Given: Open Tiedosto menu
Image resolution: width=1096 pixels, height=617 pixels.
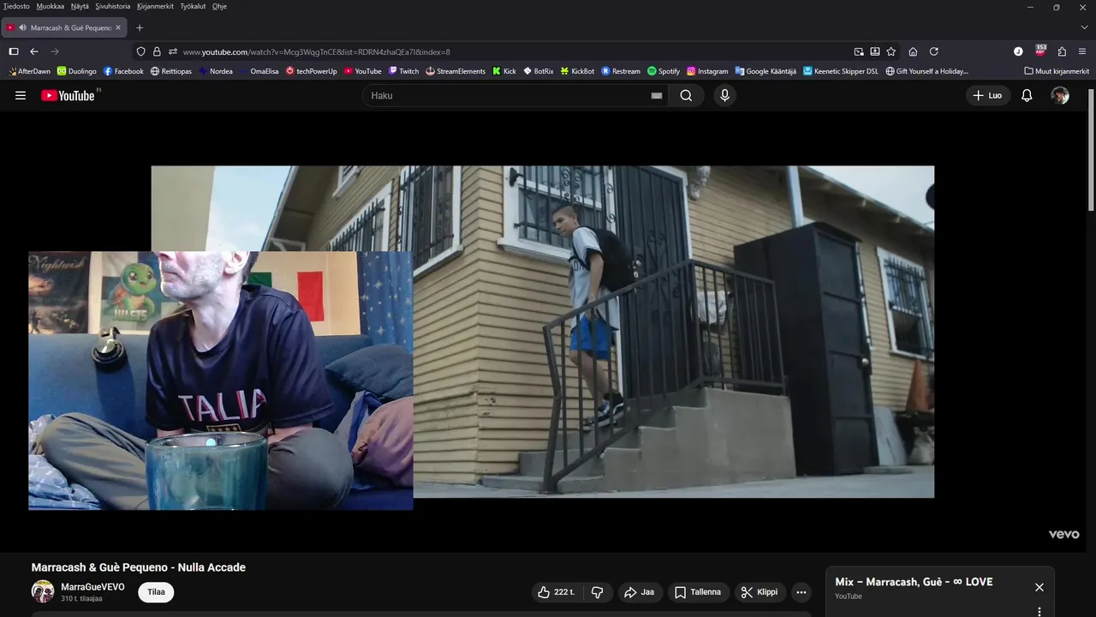Looking at the screenshot, I should tap(16, 6).
